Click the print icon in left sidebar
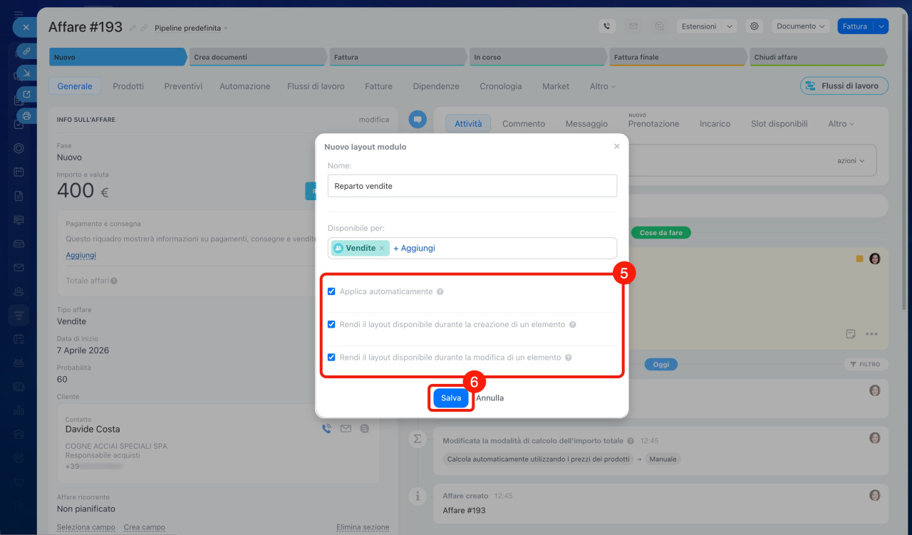912x535 pixels. [26, 115]
